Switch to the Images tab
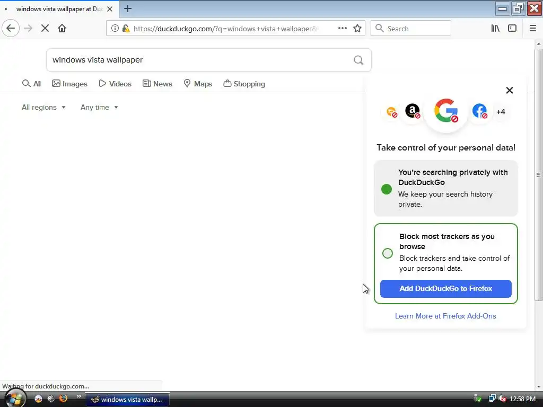 coord(69,84)
